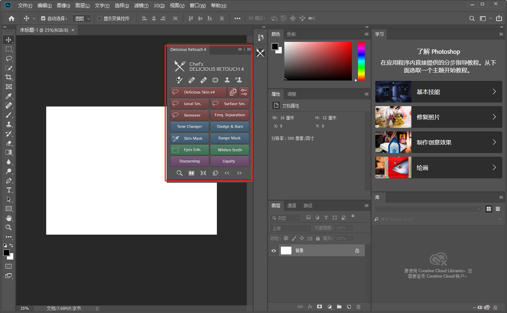Select the Zoom tool in left toolbar
This screenshot has width=507, height=313.
9,227
